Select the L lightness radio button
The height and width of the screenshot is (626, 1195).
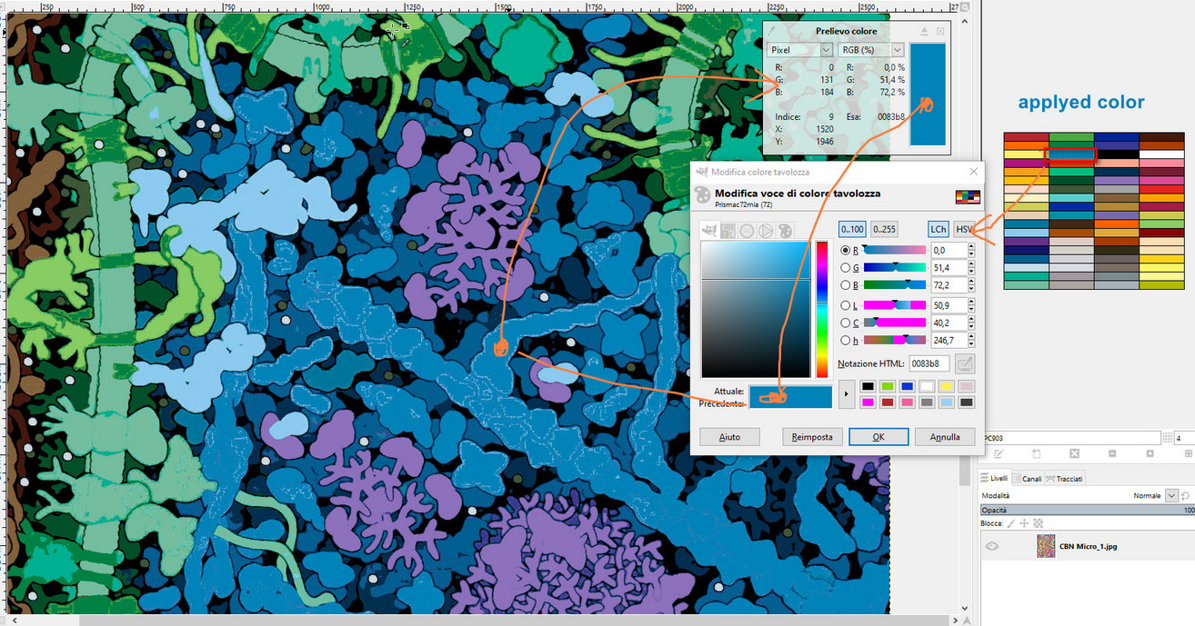(x=847, y=305)
